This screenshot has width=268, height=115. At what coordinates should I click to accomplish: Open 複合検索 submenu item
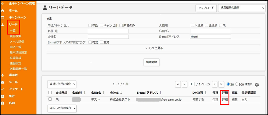(x=16, y=36)
